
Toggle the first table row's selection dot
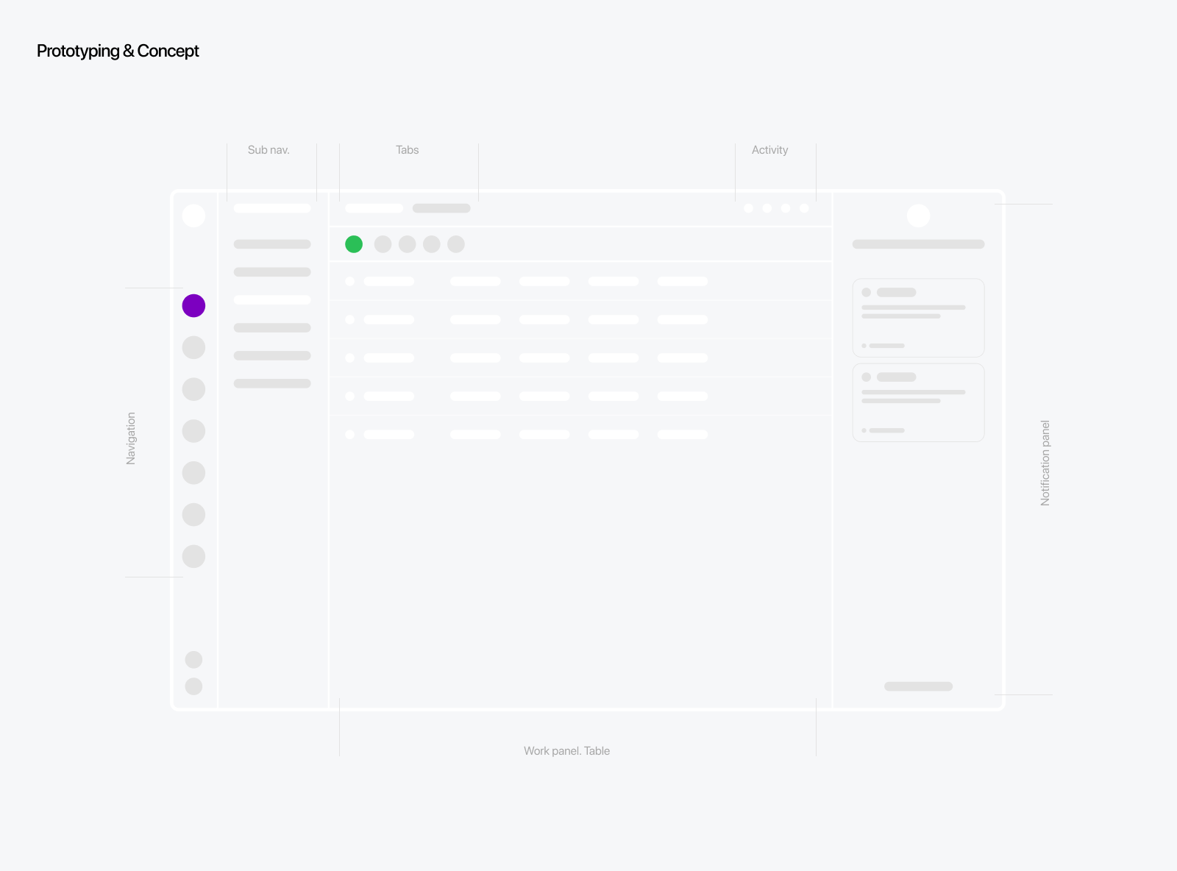350,282
